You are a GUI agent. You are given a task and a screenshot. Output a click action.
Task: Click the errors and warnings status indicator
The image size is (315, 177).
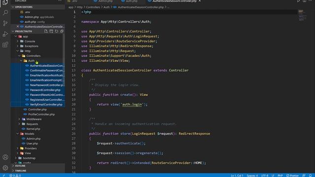[x=15, y=176]
